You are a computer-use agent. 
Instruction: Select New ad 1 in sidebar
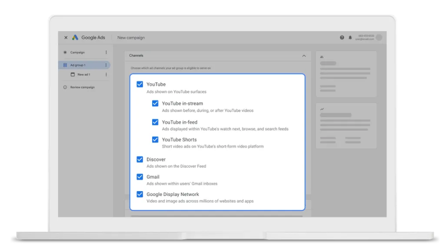(84, 75)
